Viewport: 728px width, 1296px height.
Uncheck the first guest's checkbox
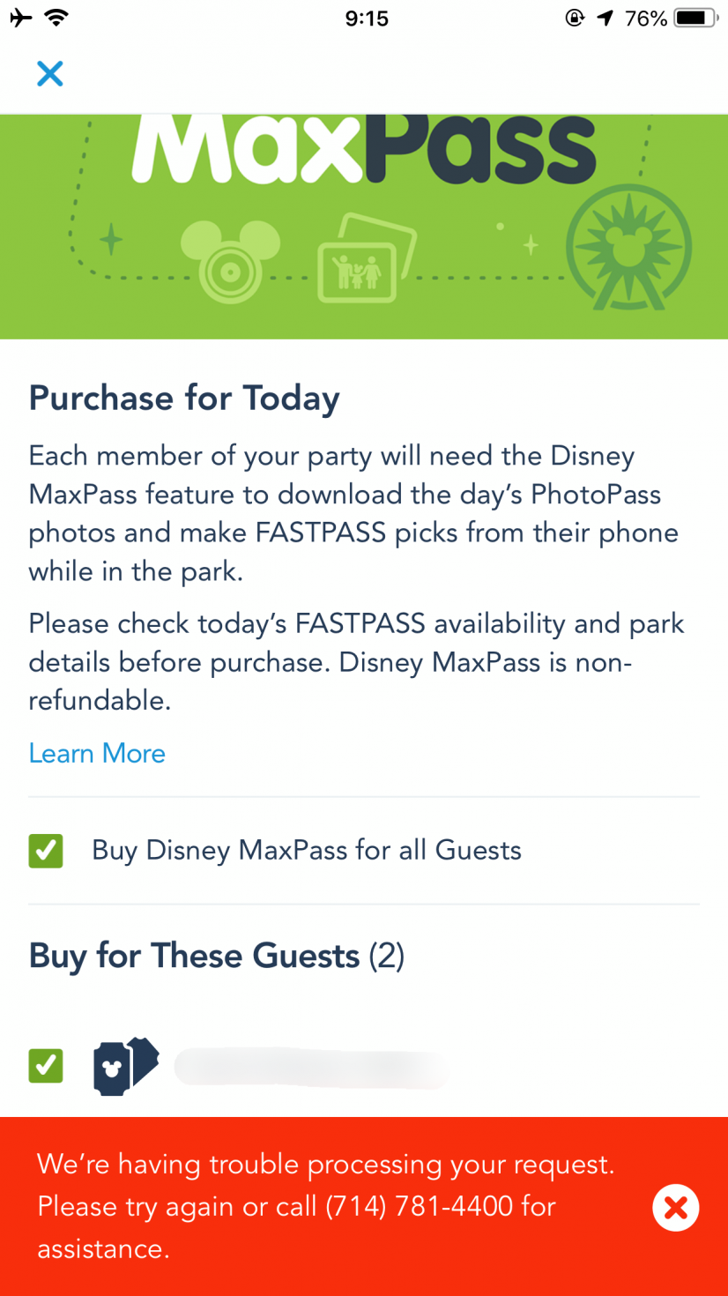click(x=46, y=1066)
